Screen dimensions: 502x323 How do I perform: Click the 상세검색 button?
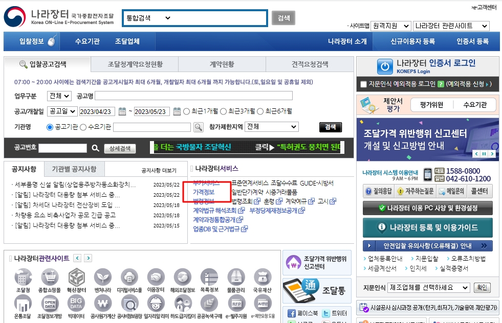point(120,148)
